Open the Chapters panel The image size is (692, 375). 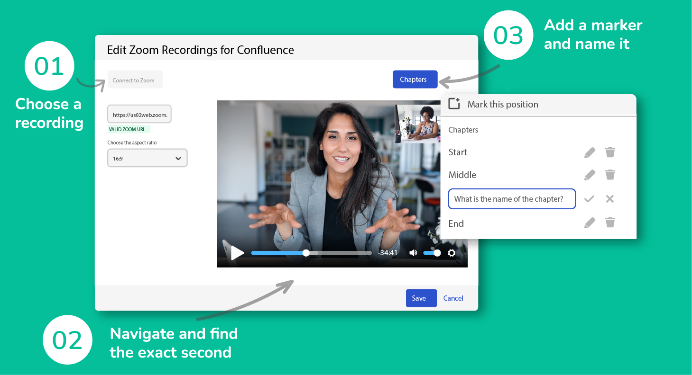point(415,80)
